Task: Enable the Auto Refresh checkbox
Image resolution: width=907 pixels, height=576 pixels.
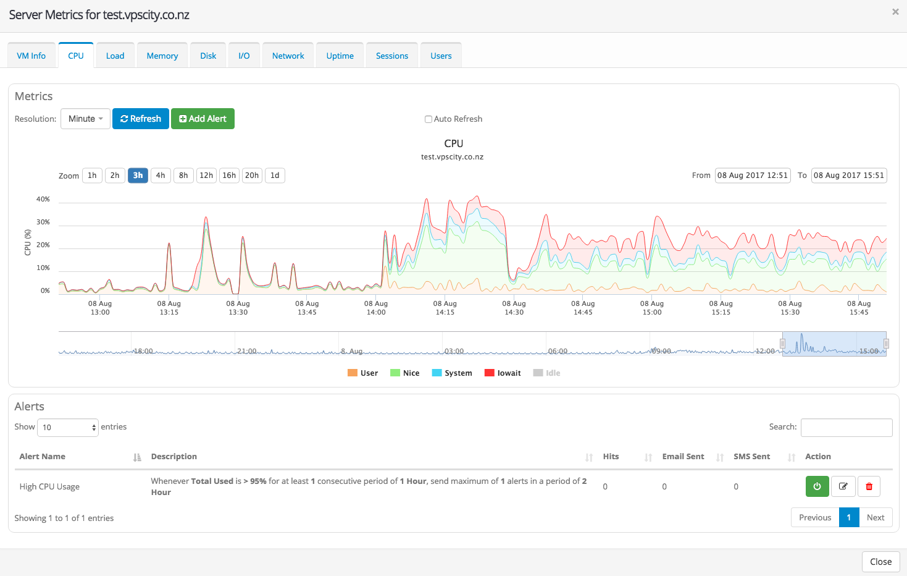Action: click(428, 119)
